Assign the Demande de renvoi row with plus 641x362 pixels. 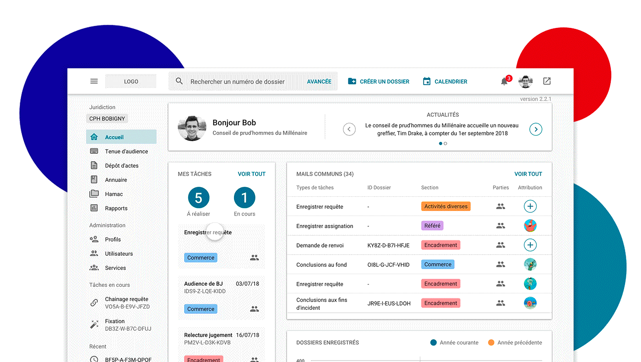tap(530, 245)
